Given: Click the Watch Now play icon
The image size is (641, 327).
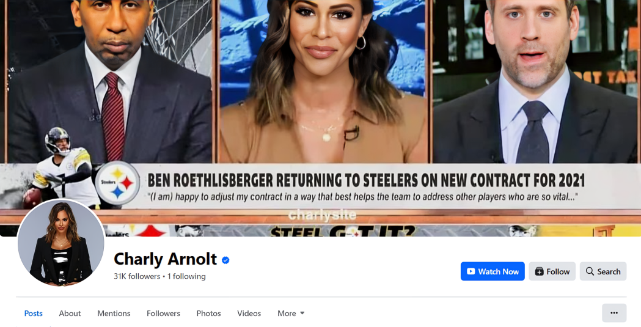Looking at the screenshot, I should click(x=471, y=271).
